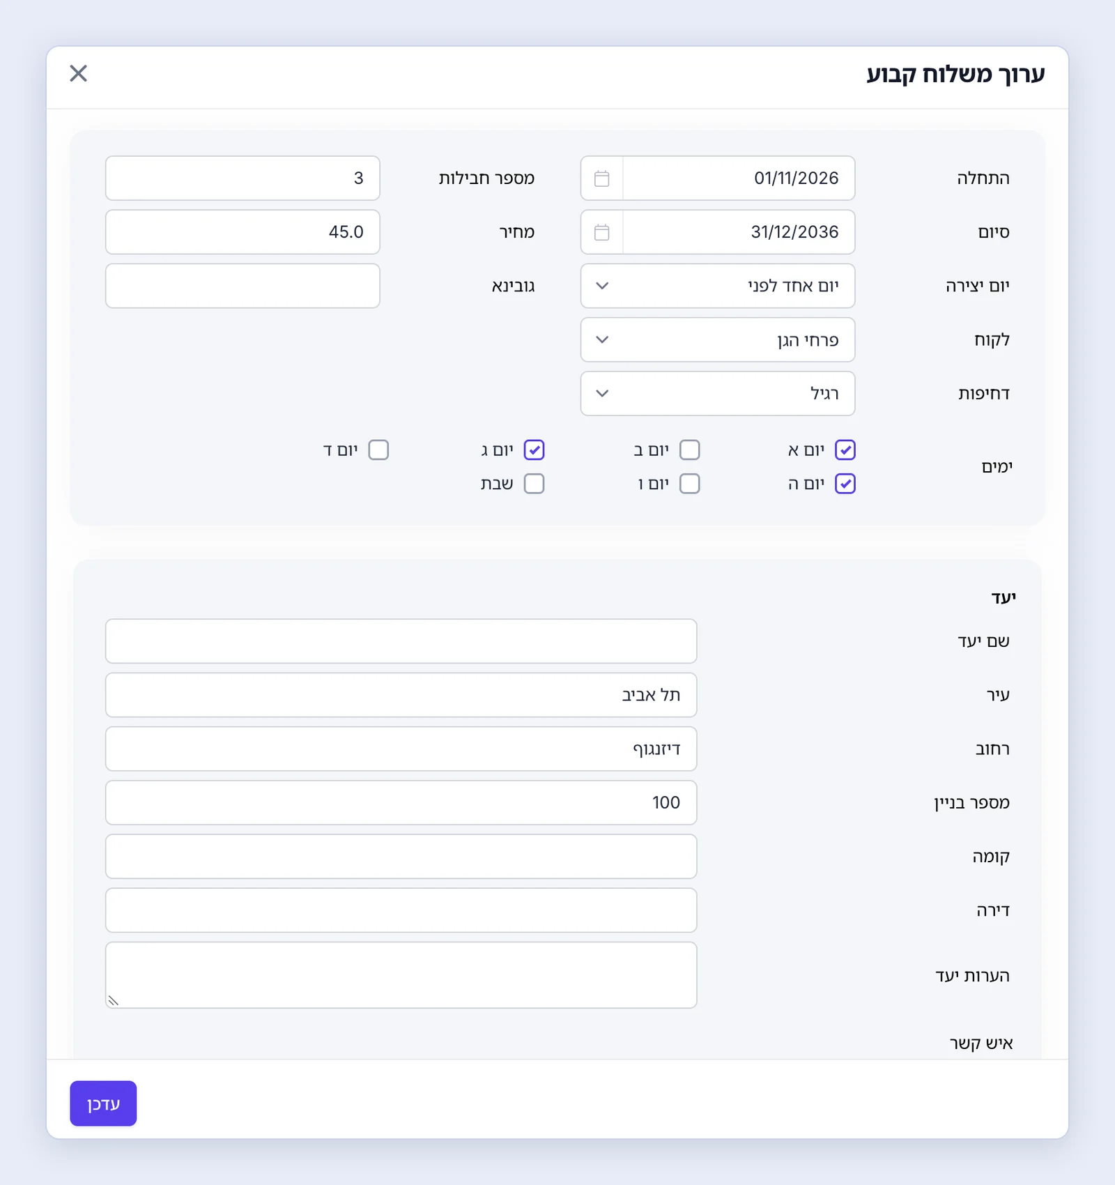Click the resize handle of הערות יעד textarea
1115x1185 pixels.
coord(114,1000)
